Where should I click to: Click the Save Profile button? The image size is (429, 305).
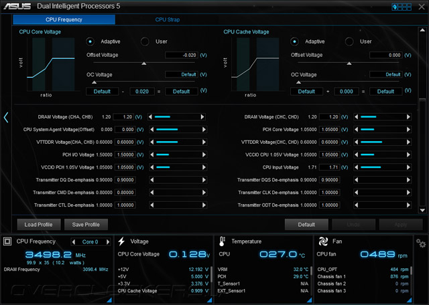point(86,225)
